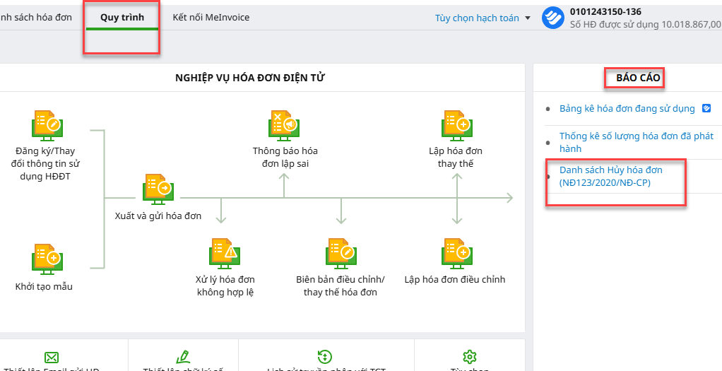The image size is (722, 371).
Task: Open the digital signature pen icon
Action: (183, 356)
